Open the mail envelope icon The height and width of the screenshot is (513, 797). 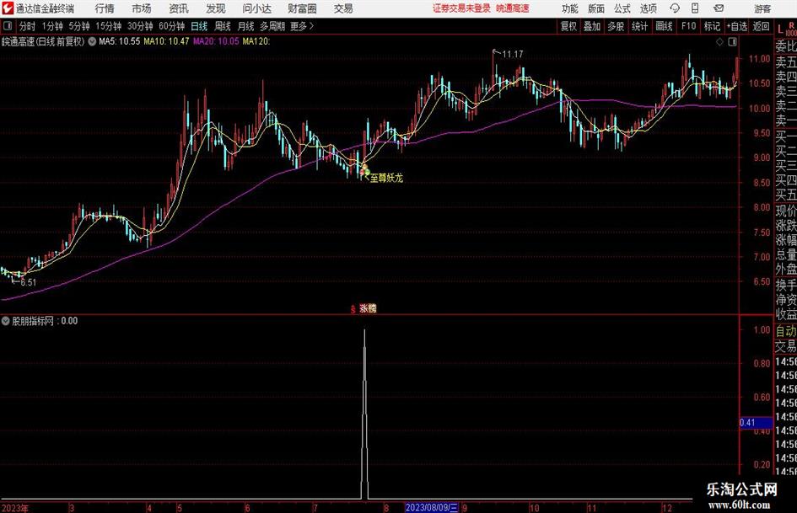[x=719, y=8]
